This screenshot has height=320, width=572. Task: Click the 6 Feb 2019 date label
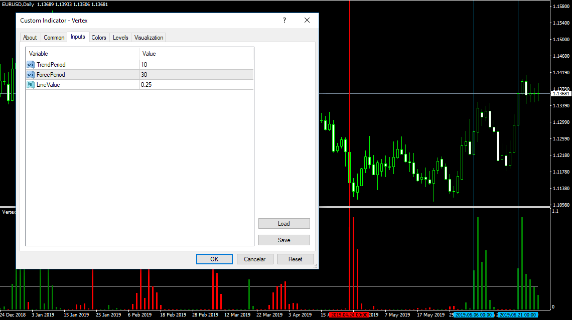click(x=139, y=314)
